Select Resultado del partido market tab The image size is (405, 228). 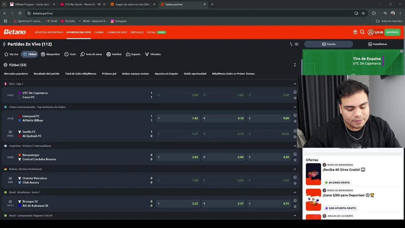(x=47, y=74)
